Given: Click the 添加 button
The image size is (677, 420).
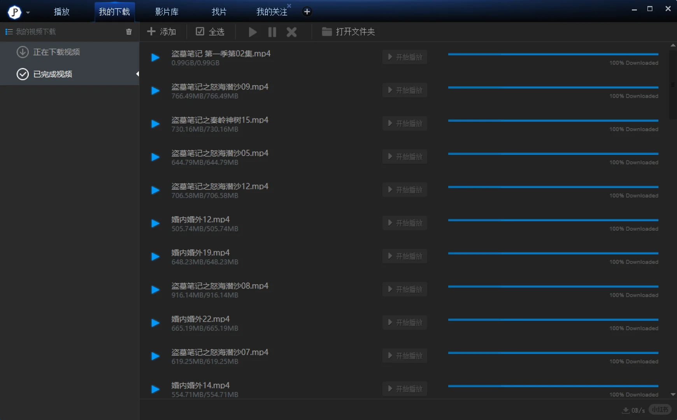Looking at the screenshot, I should coord(161,31).
